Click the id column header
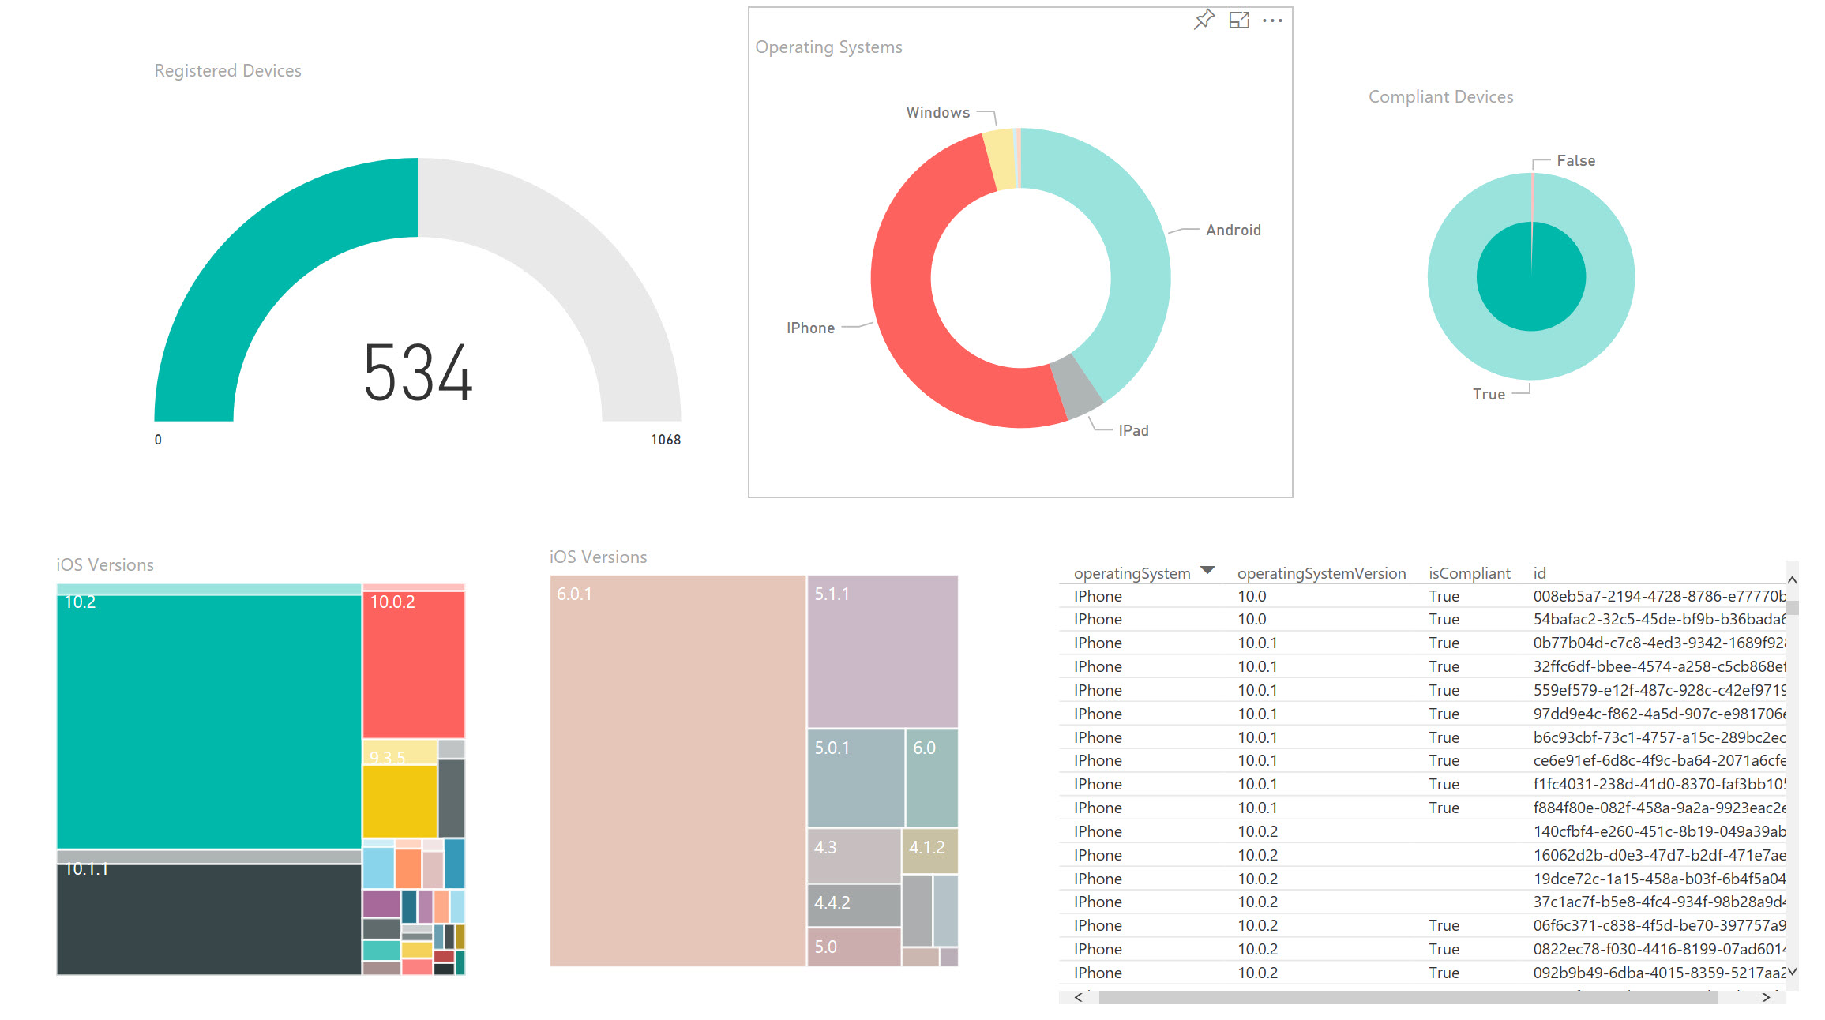The width and height of the screenshot is (1825, 1020). [x=1539, y=573]
